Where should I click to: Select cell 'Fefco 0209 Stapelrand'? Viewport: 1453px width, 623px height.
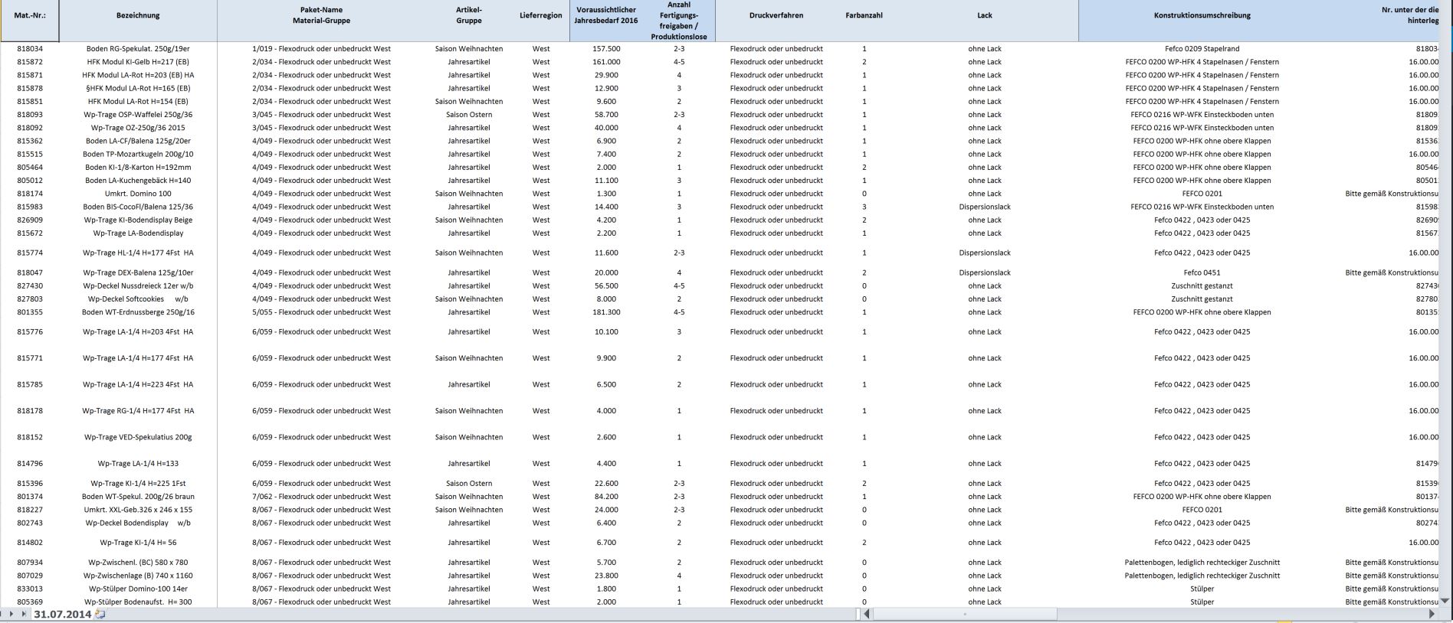1202,48
